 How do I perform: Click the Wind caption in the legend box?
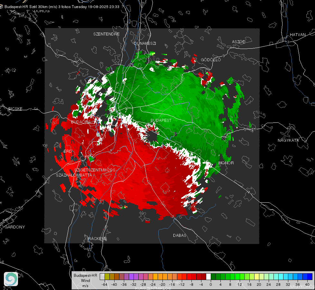(85, 281)
